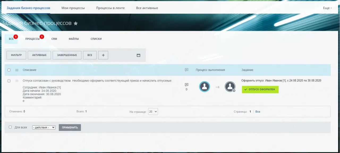Click the comments icon in the task row

(186, 85)
